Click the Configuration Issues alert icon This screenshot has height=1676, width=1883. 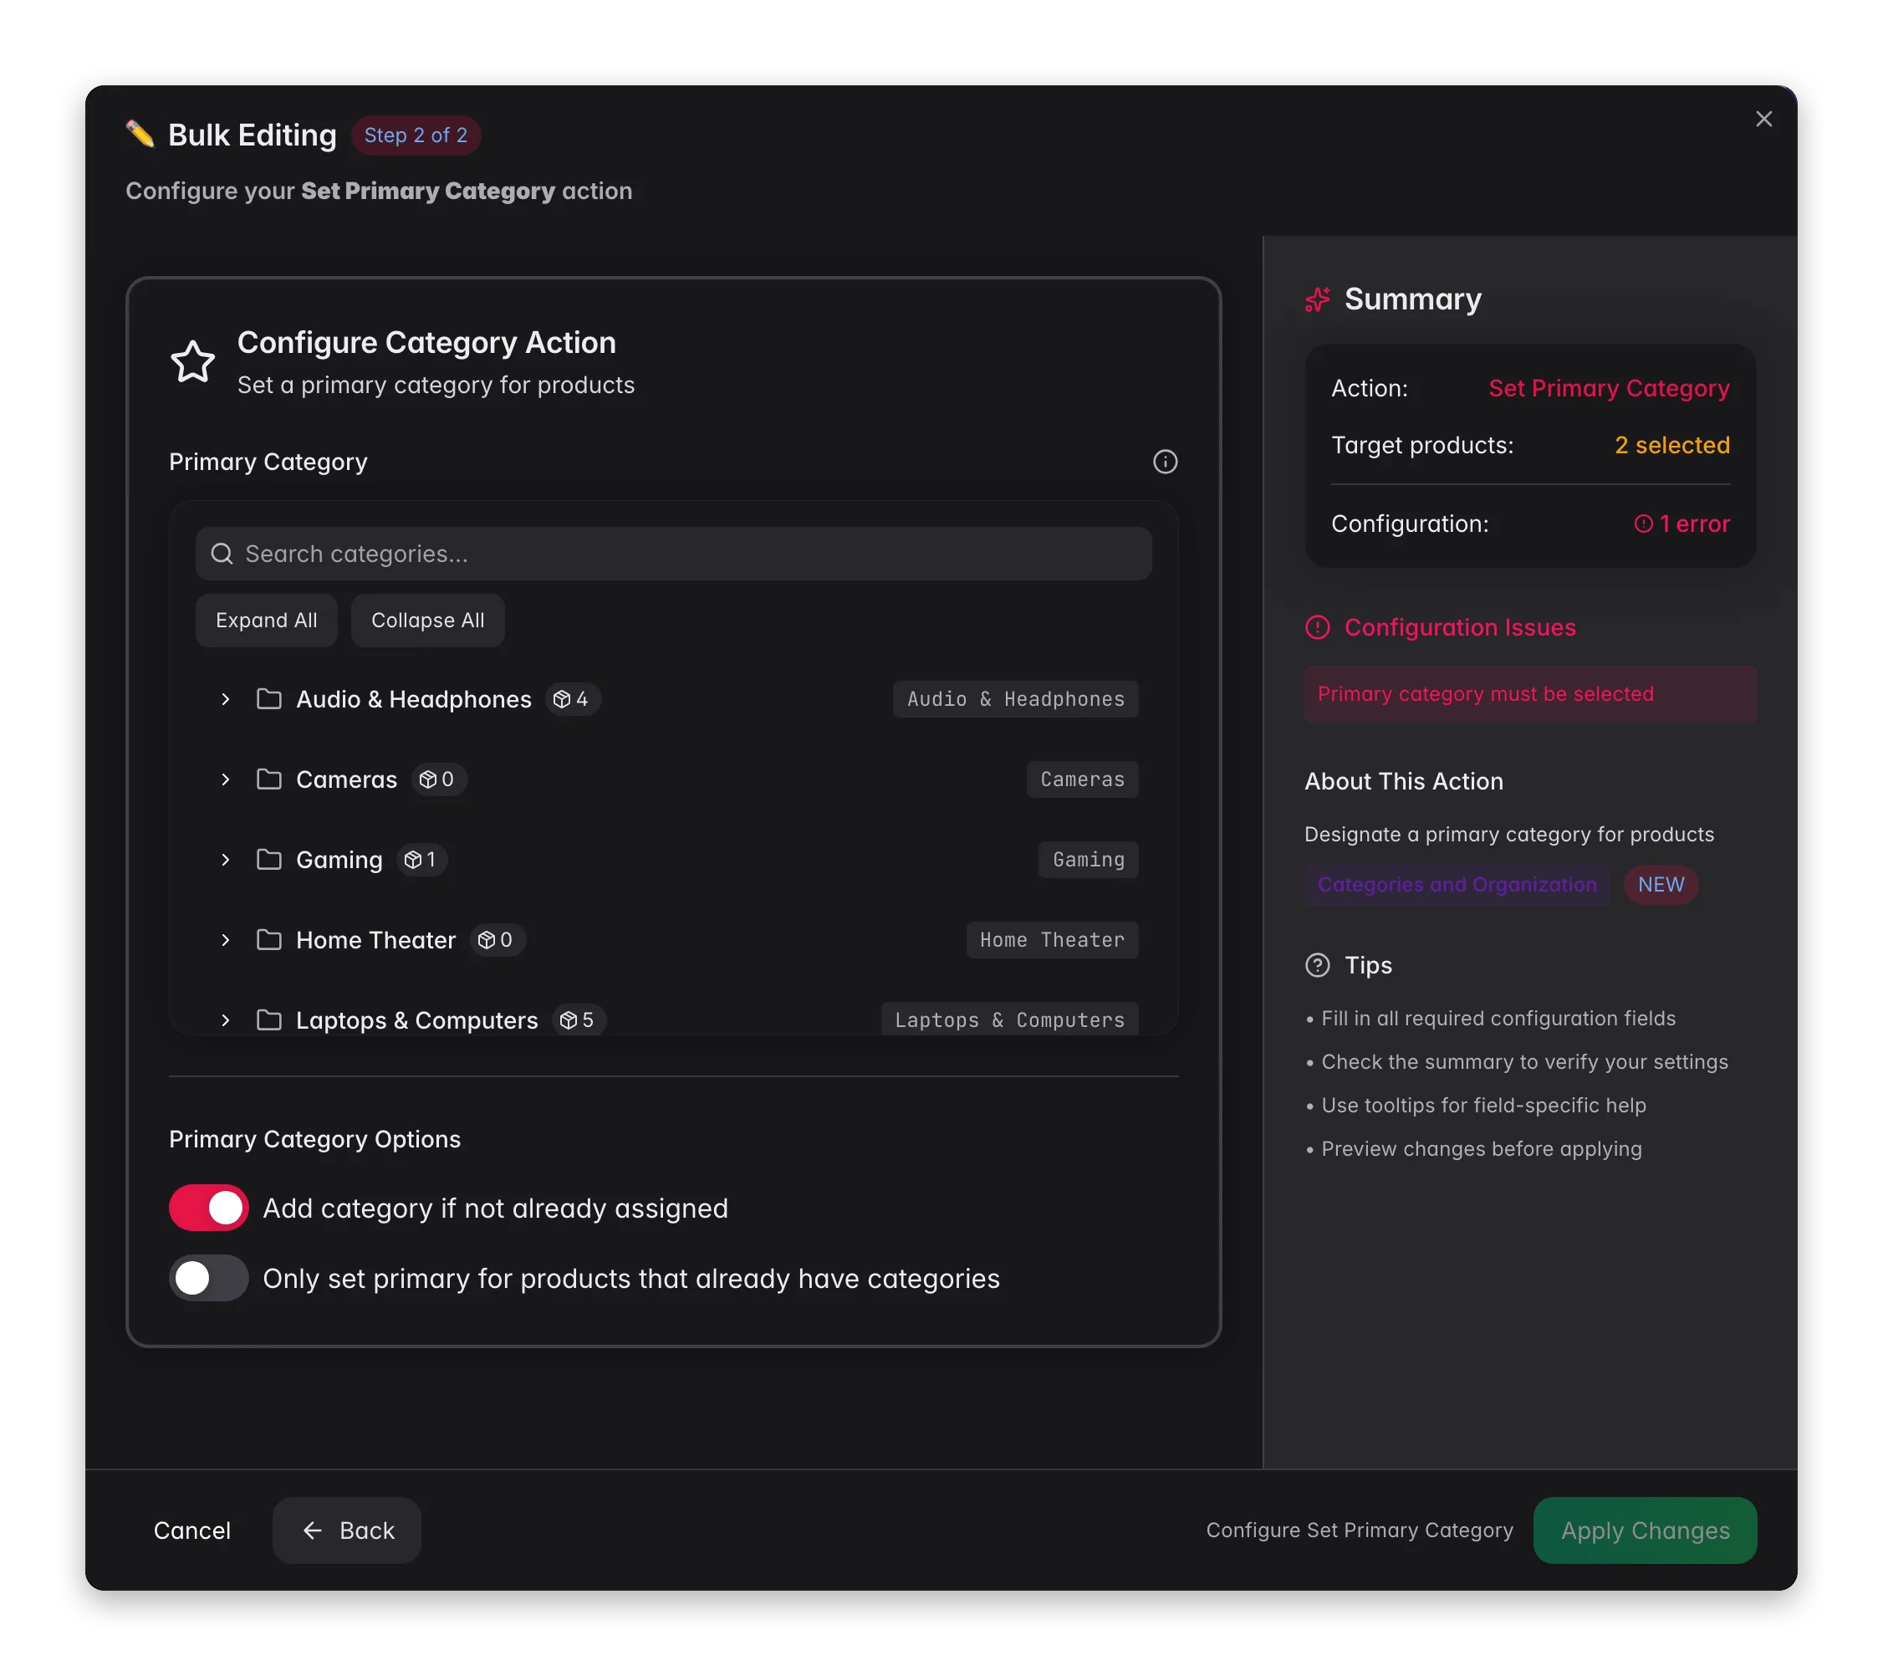[1318, 627]
